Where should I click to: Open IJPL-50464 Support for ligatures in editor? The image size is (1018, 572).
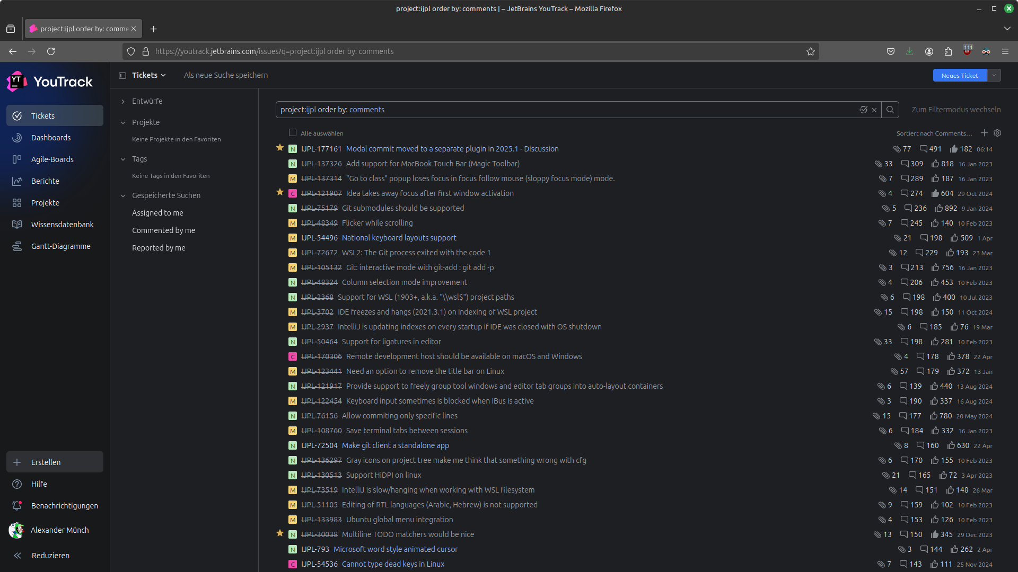point(391,342)
